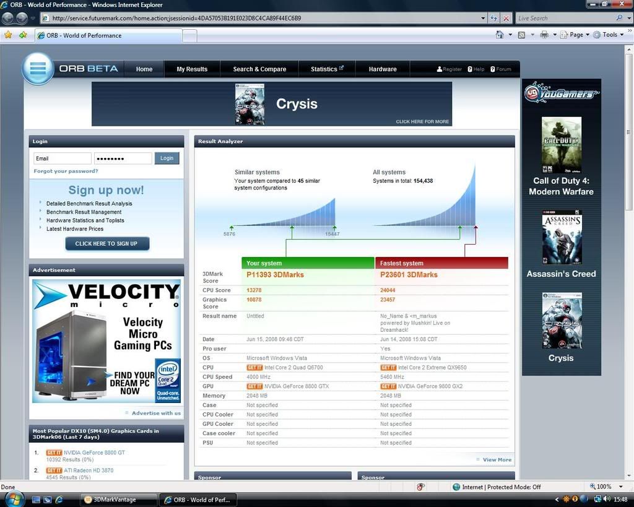The image size is (634, 507).
Task: Click the taskbar clock showing 15:48
Action: click(x=620, y=500)
